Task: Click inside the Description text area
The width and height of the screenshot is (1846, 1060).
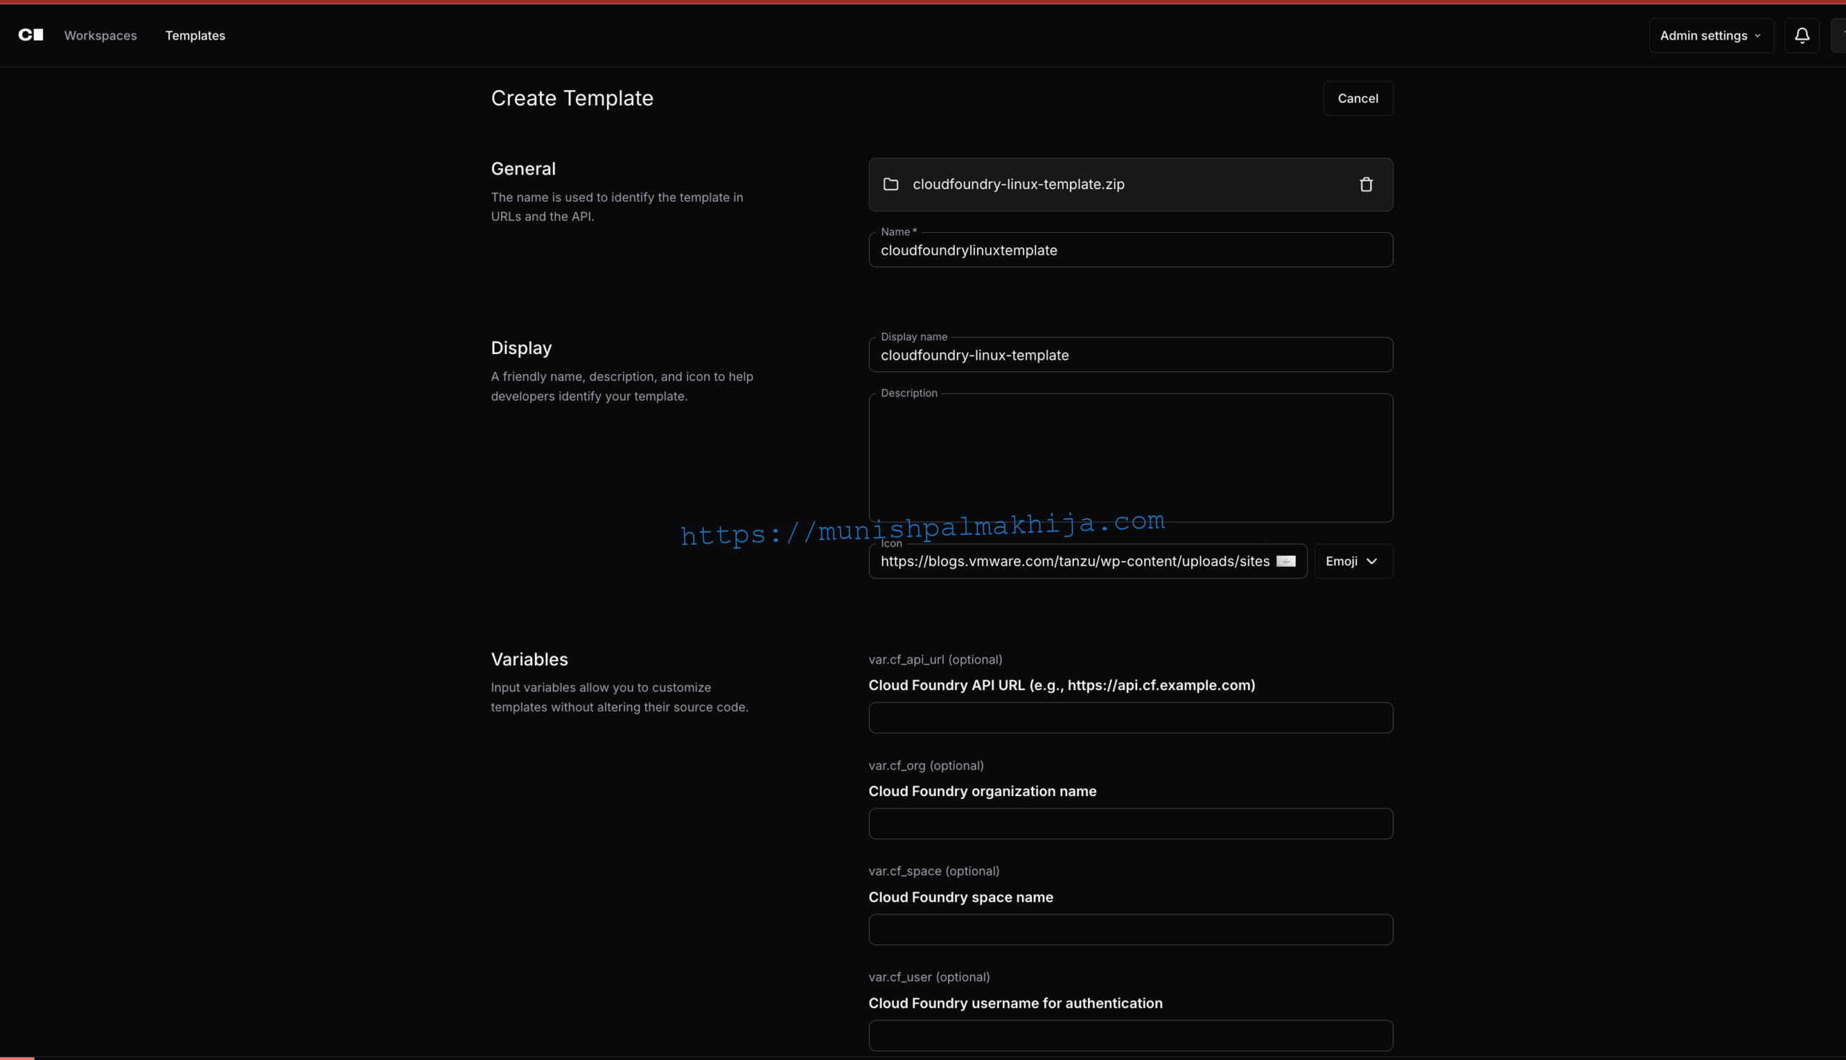Action: click(x=1130, y=459)
